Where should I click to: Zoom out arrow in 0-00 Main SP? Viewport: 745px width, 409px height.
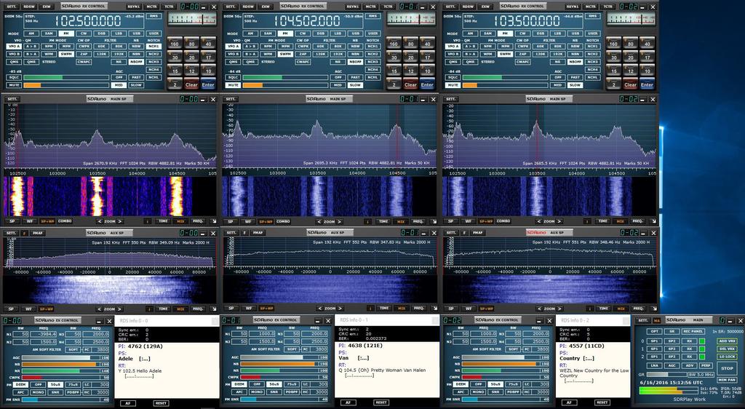[x=99, y=221]
